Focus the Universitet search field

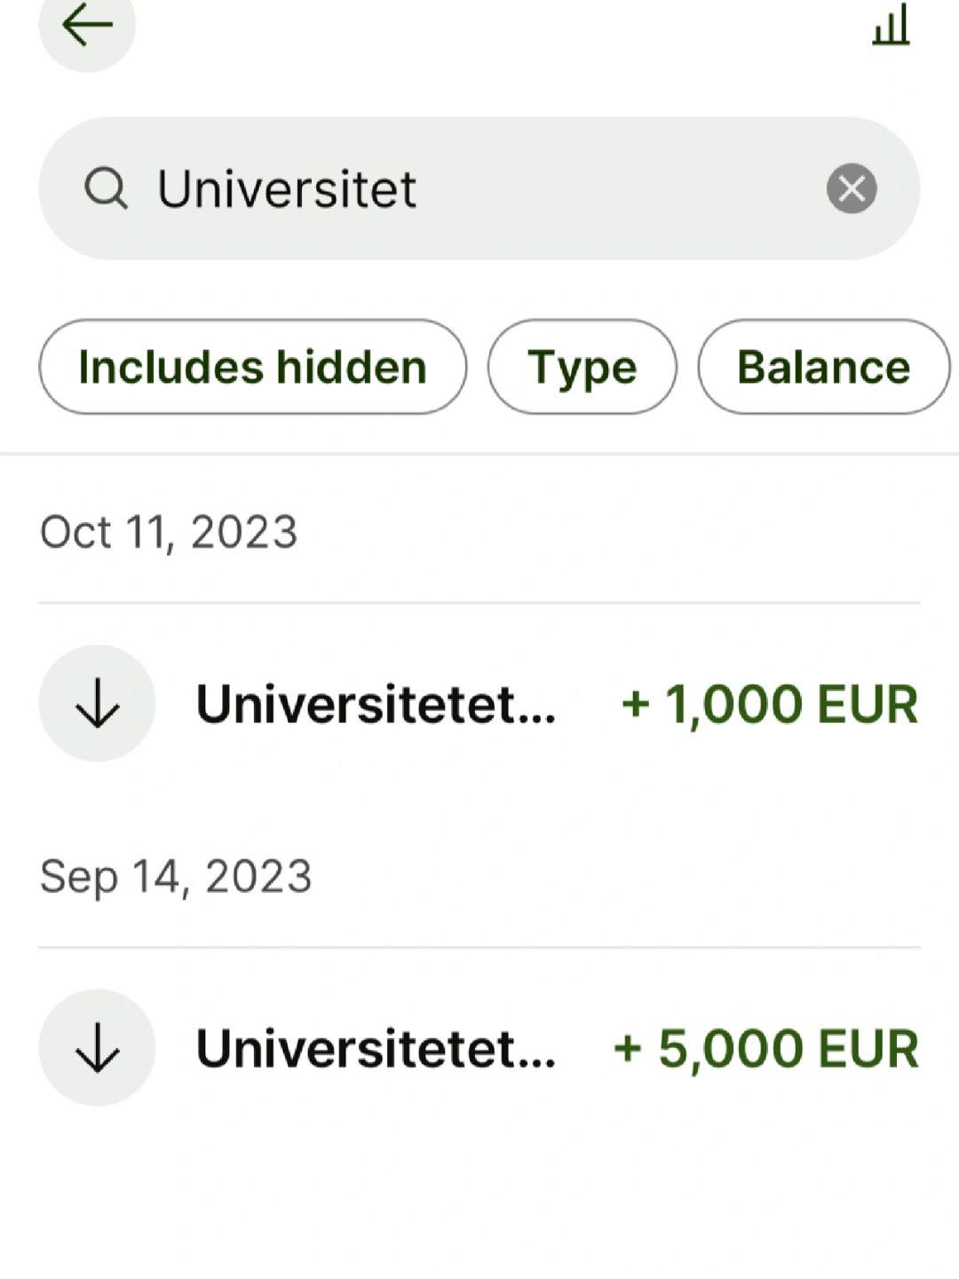pos(479,188)
